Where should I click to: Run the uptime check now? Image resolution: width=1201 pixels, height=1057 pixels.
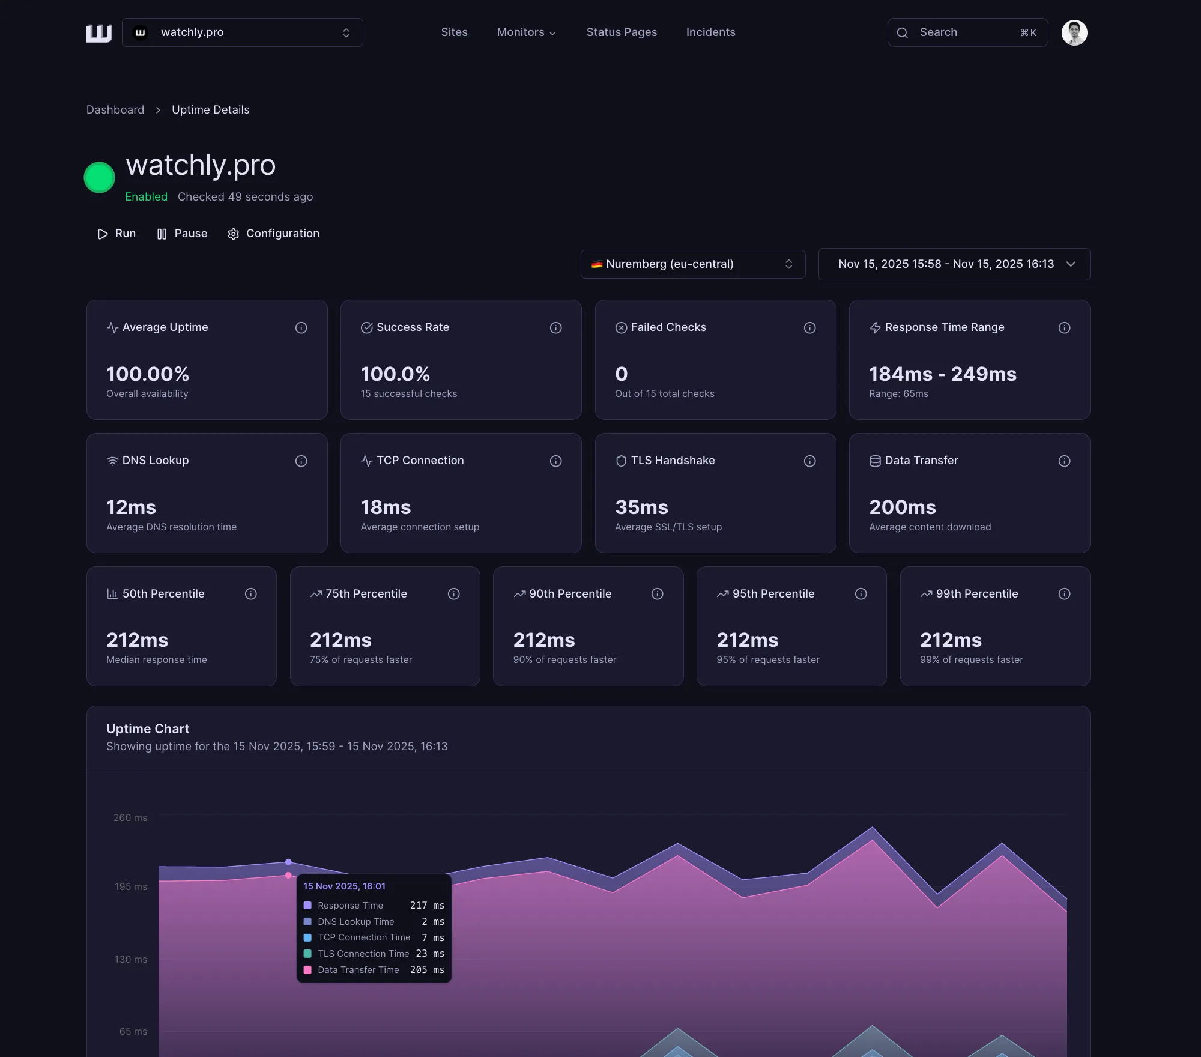117,234
